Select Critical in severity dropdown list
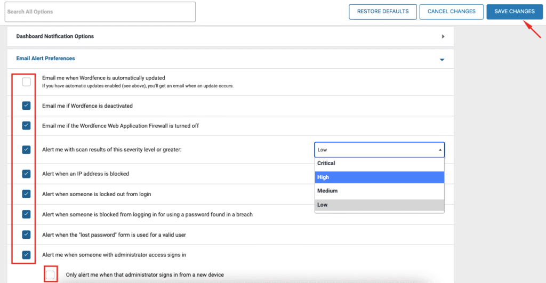This screenshot has height=283, width=546. pyautogui.click(x=379, y=163)
